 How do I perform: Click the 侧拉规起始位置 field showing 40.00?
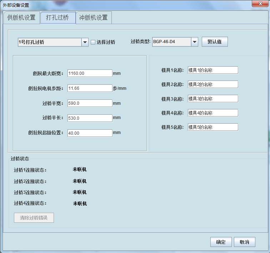point(90,133)
